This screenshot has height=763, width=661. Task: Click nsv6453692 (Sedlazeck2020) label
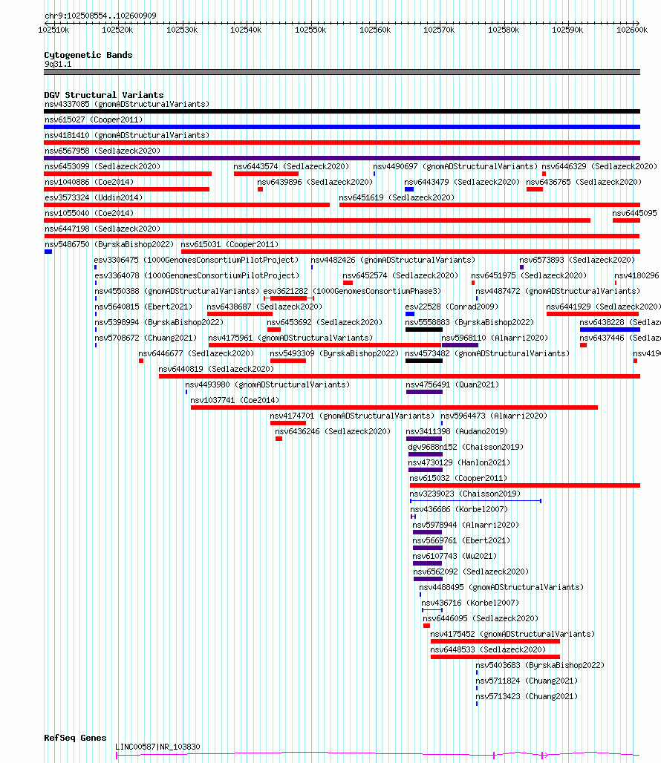click(x=325, y=322)
